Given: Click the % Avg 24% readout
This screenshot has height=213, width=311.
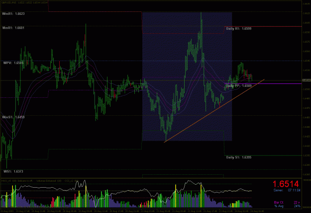Looking at the screenshot, I should [x=297, y=206].
